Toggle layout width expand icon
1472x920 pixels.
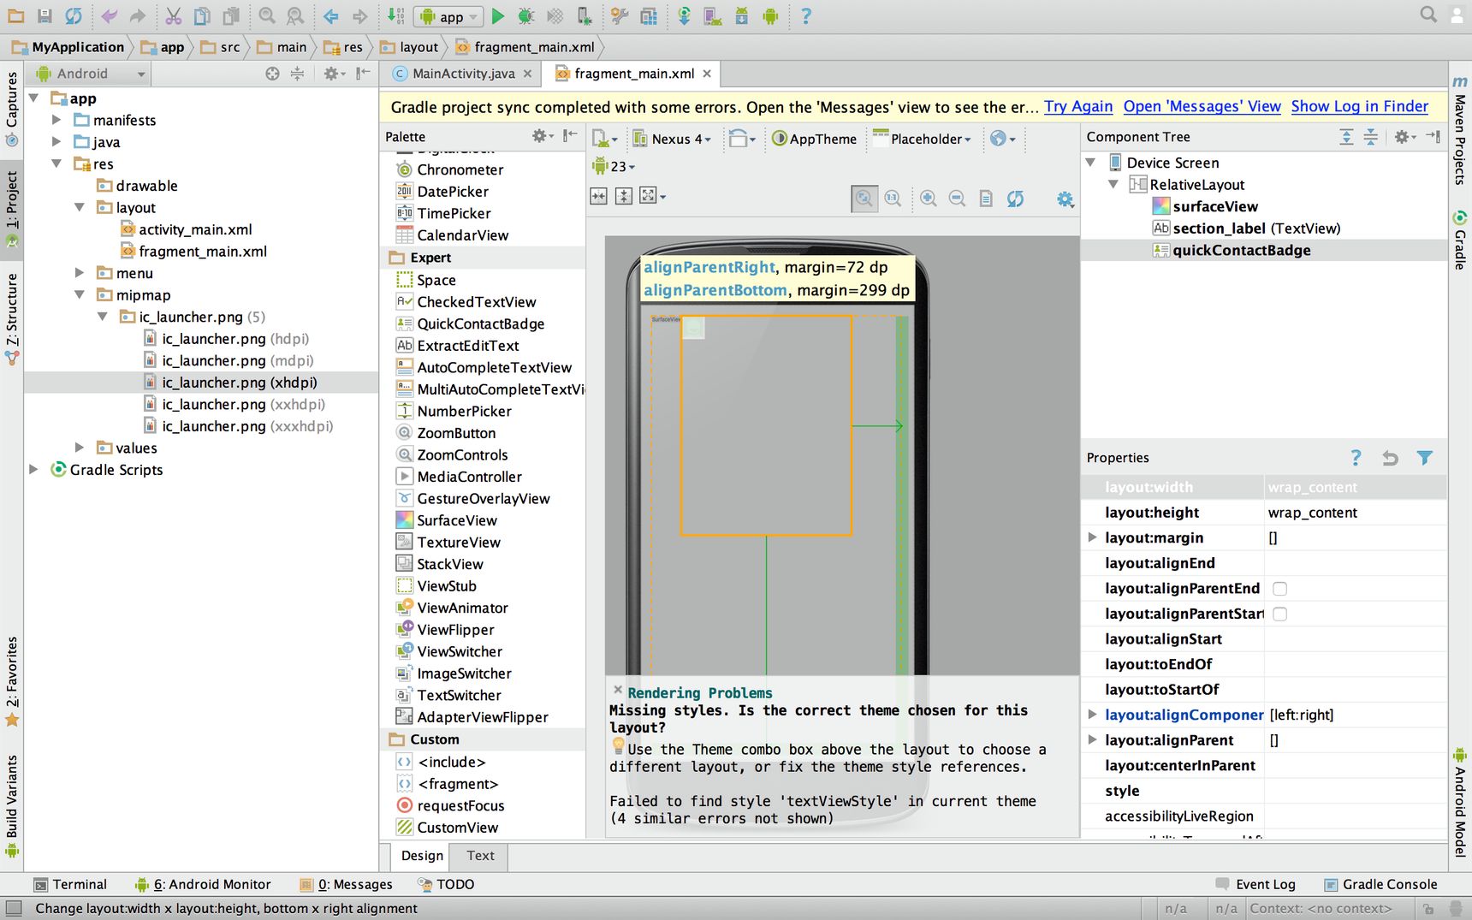coord(599,197)
